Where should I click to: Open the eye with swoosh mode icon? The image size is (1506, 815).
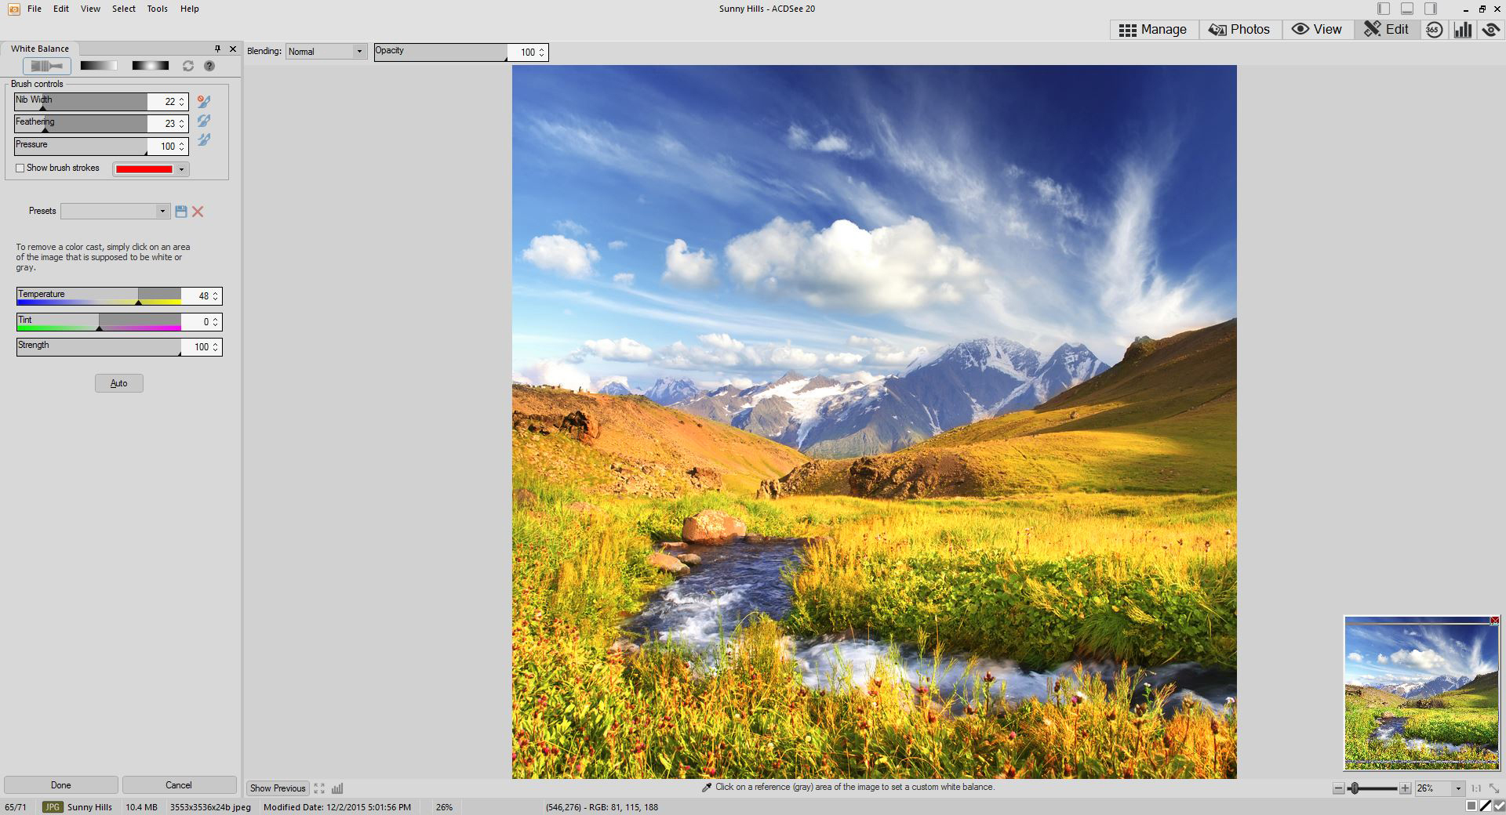1490,30
